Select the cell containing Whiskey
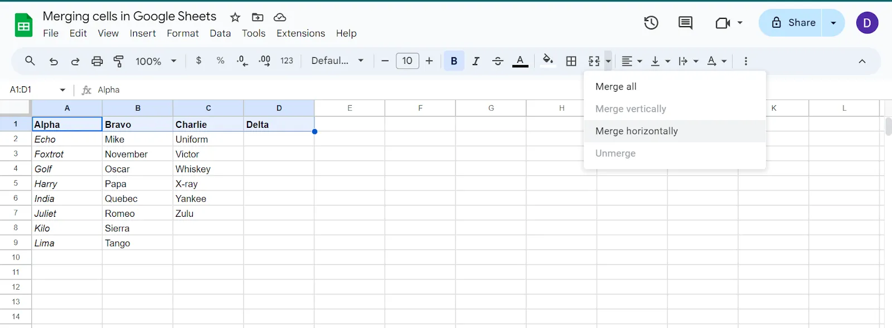Screen dimensions: 892x328 (209, 169)
